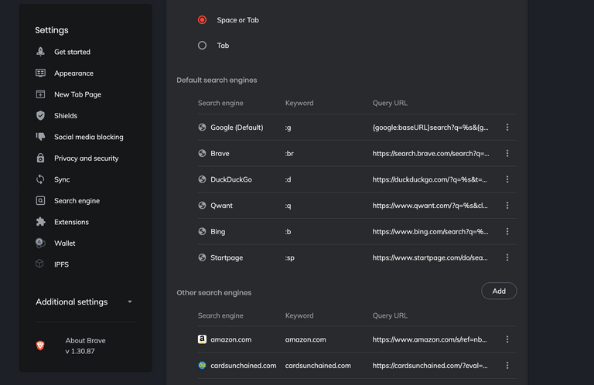Open more actions menu for cardsunchained.com
Image resolution: width=594 pixels, height=385 pixels.
click(507, 366)
